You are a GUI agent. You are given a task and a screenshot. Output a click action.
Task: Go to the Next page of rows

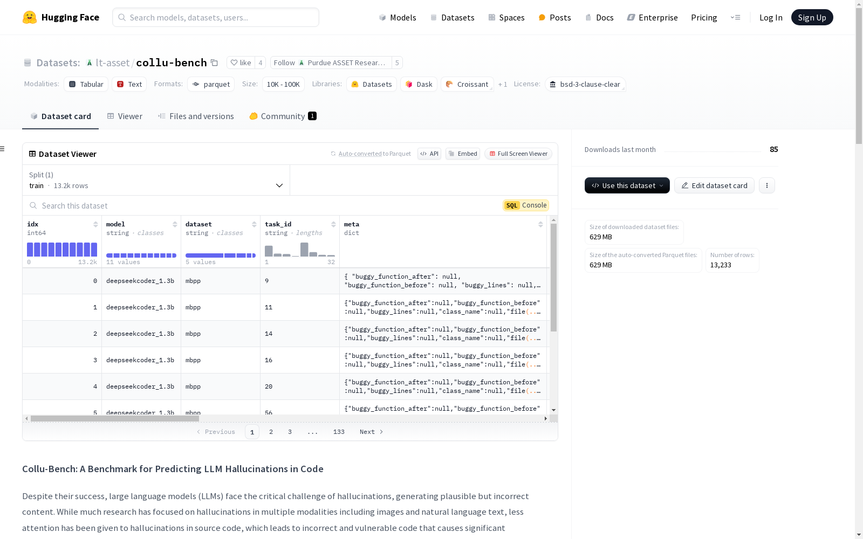click(x=372, y=432)
